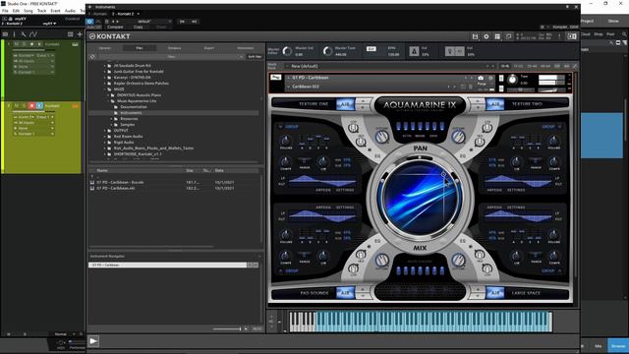
Task: Expand the OUTPUT folder
Action: [105, 131]
